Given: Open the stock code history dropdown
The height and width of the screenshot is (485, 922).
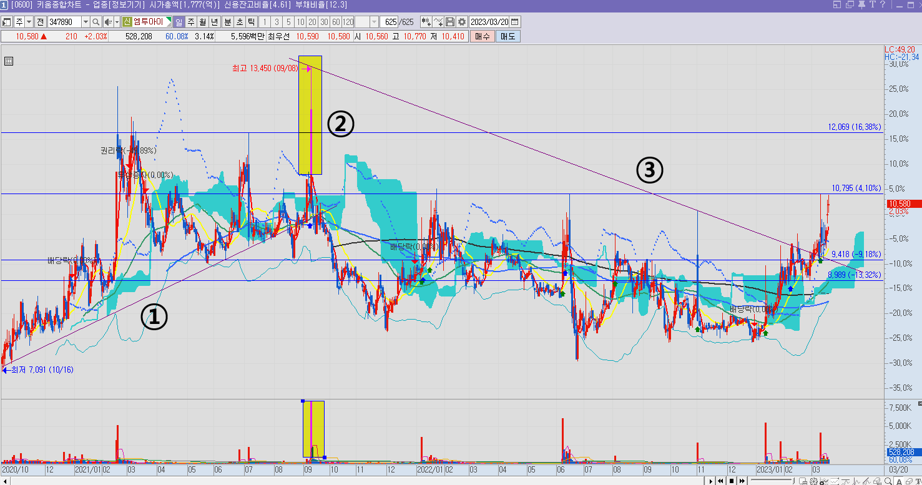Looking at the screenshot, I should click(x=86, y=22).
